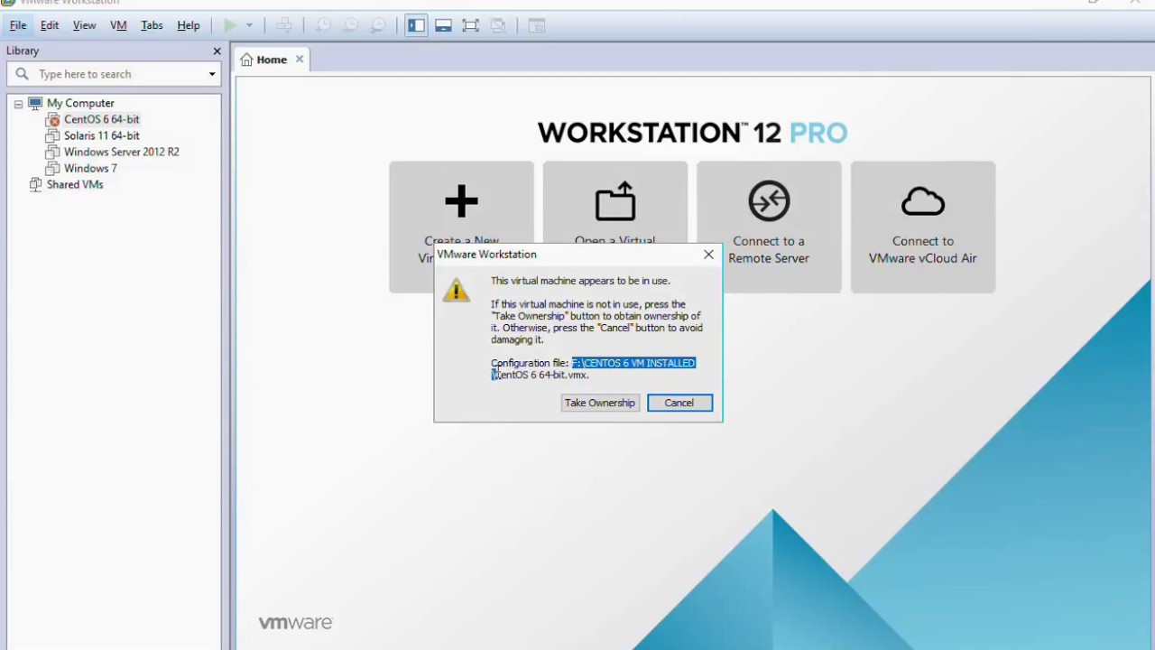Toggle the Show Library sidebar icon
1155x650 pixels.
[416, 25]
